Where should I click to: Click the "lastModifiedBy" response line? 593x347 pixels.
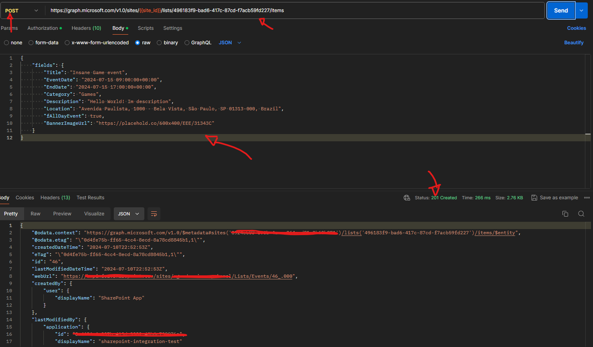(x=59, y=320)
